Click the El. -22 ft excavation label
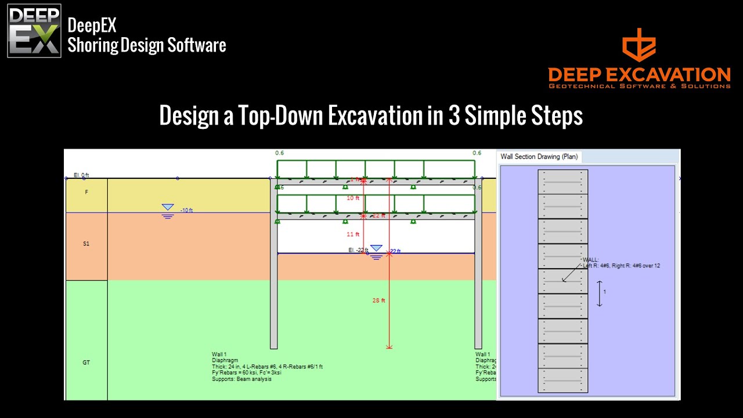This screenshot has width=743, height=418. click(358, 250)
